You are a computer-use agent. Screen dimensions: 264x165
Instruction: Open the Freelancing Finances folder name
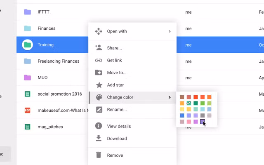(58, 61)
